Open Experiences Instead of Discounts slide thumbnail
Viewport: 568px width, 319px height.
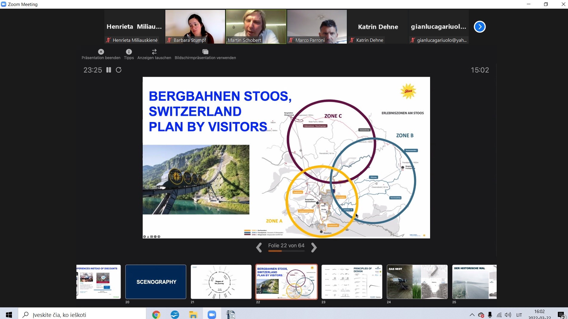[x=98, y=282]
